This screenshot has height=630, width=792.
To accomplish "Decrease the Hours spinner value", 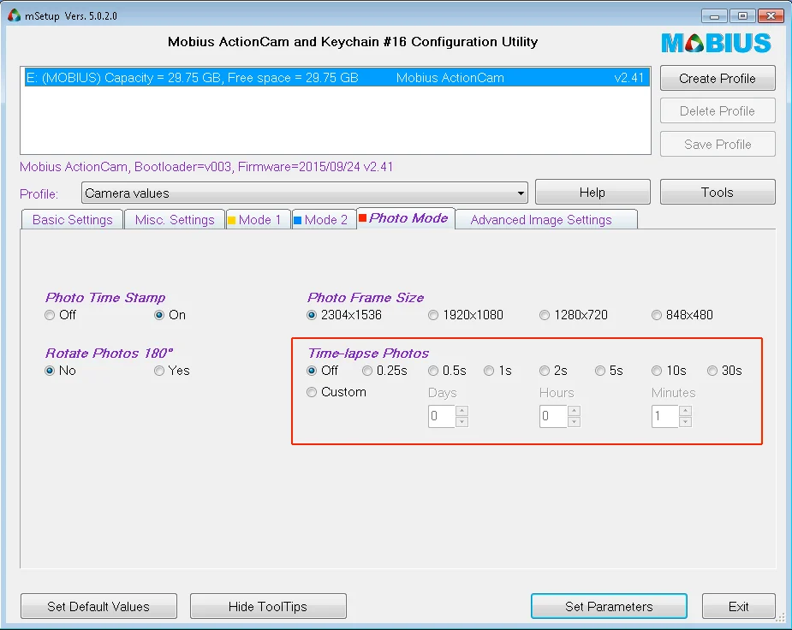I will pos(574,421).
